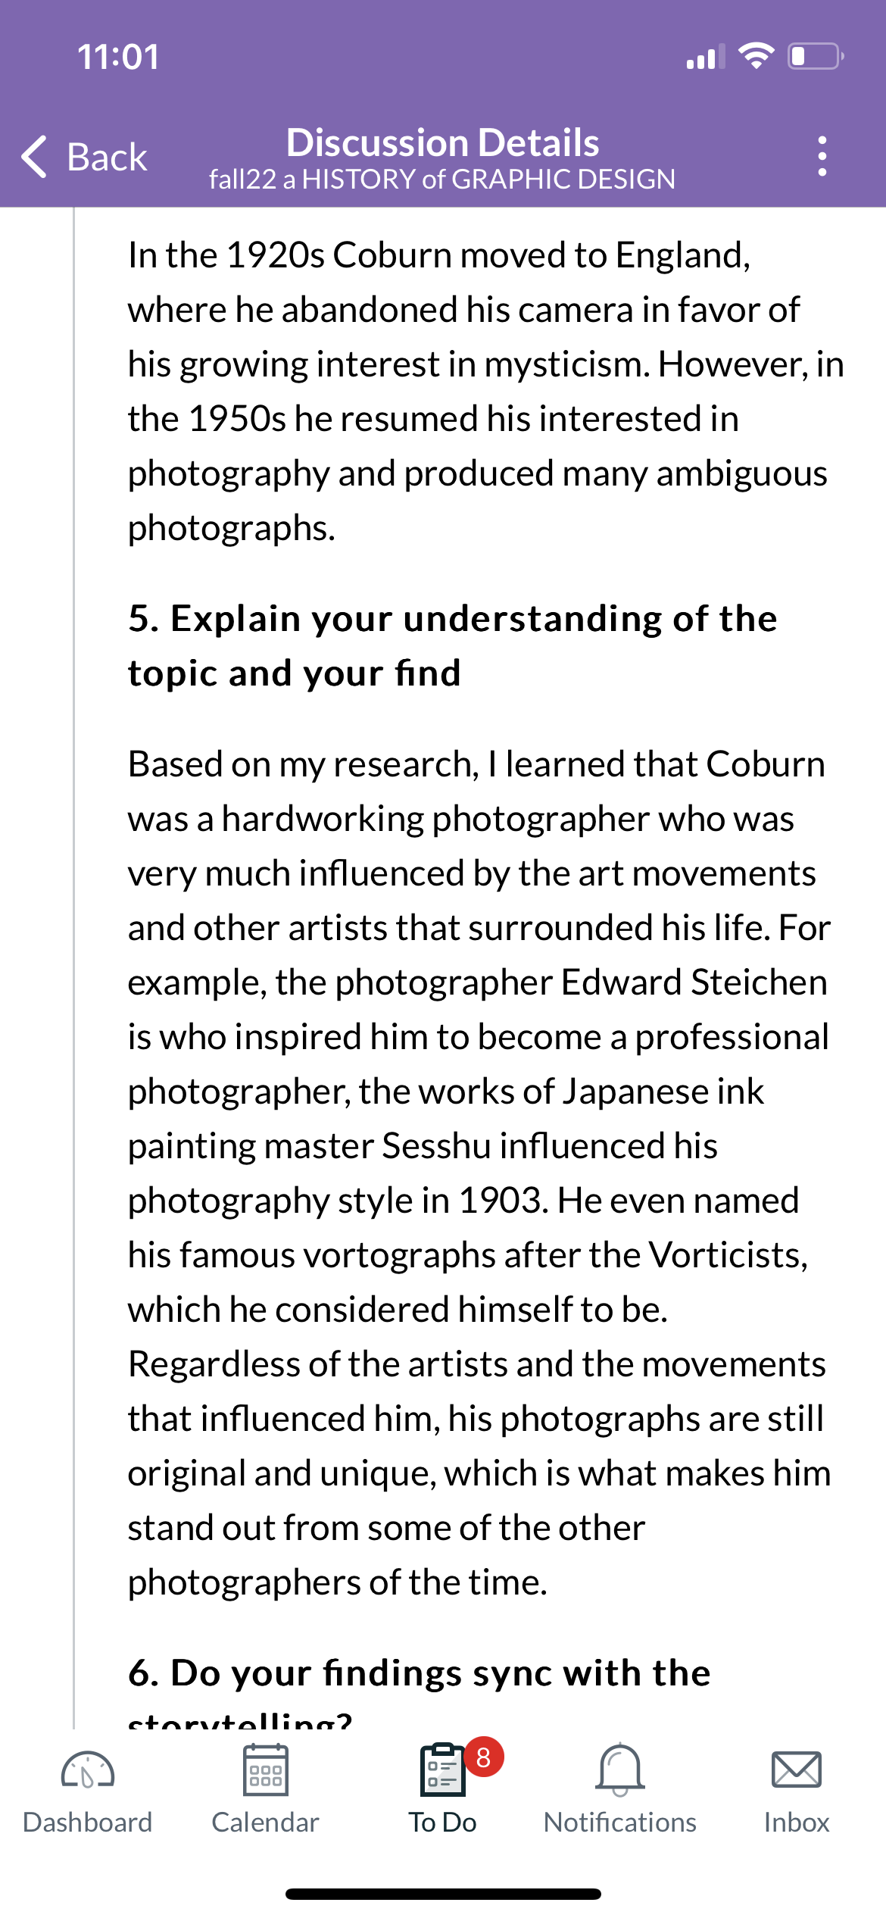This screenshot has height=1918, width=886.
Task: Switch to the Notifications tab label
Action: 620,1822
